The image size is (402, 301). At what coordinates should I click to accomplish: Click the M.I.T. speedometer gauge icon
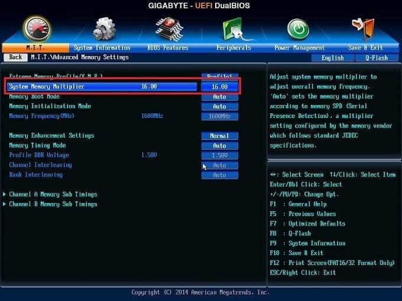pos(36,28)
